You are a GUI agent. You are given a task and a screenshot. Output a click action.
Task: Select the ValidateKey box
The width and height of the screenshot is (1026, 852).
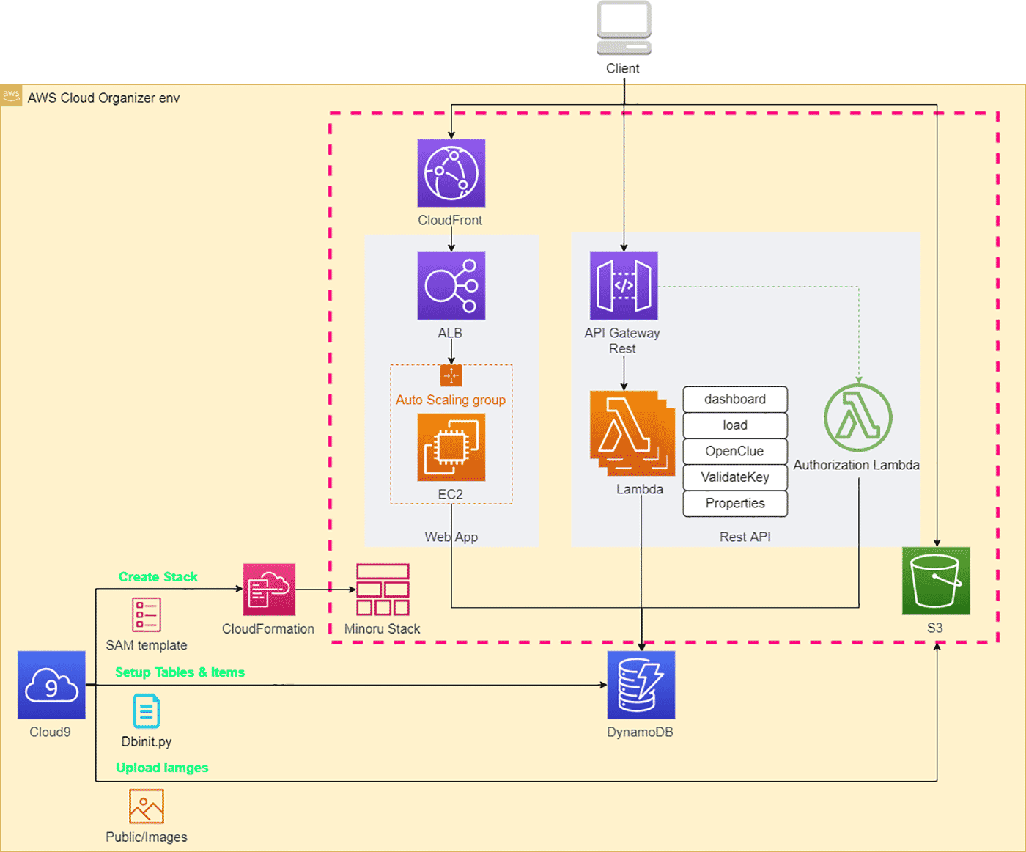coord(735,477)
